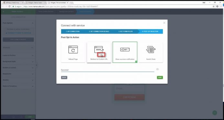The image size is (224, 120).
Task: Click the green SAVE button in sidebar footer
Action: (30, 117)
